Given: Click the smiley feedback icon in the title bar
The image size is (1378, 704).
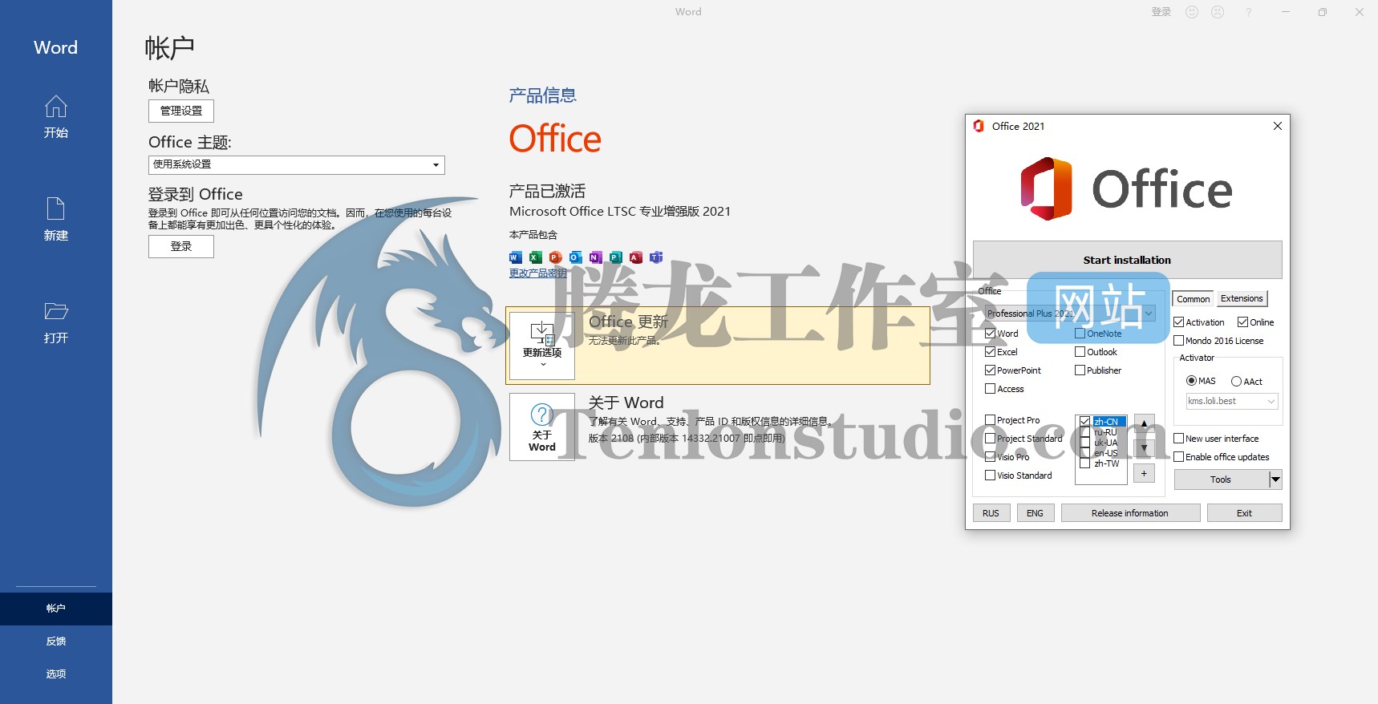Looking at the screenshot, I should point(1192,12).
